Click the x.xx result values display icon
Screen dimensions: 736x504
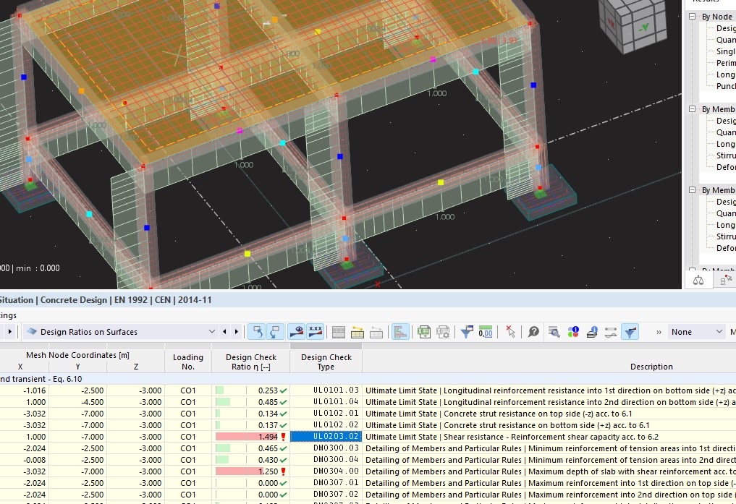316,332
